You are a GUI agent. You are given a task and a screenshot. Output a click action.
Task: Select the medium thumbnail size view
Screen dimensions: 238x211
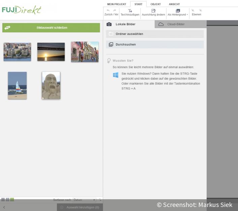pyautogui.click(x=8, y=200)
